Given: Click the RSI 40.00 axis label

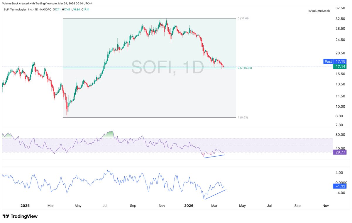Looking at the screenshot, I should point(340,148).
